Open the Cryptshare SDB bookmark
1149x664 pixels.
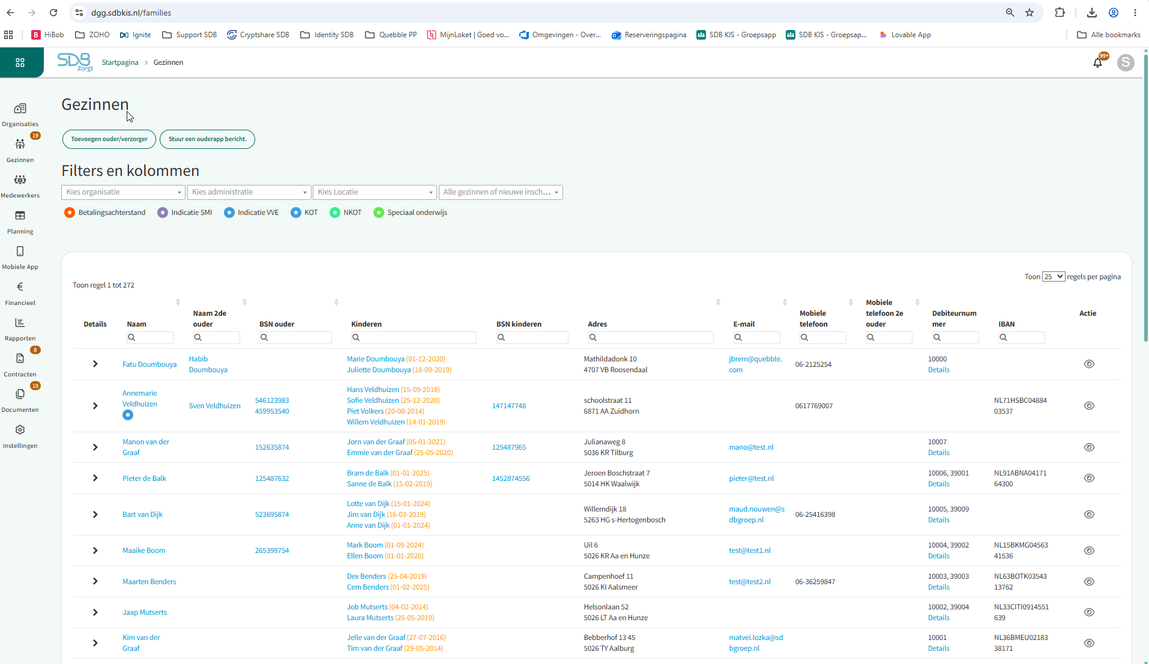pyautogui.click(x=258, y=35)
